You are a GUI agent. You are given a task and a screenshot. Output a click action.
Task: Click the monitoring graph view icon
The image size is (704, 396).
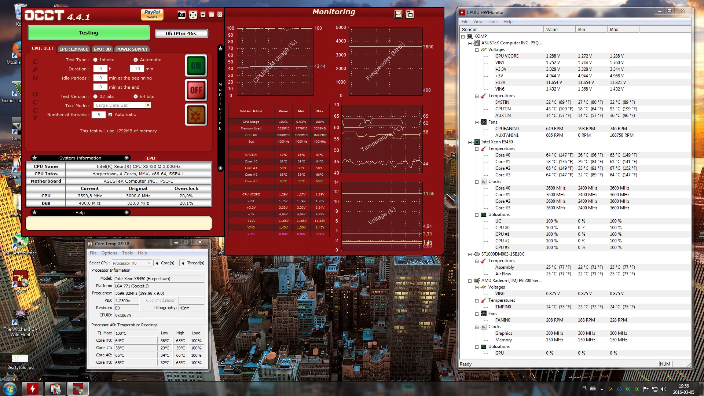[x=398, y=14]
